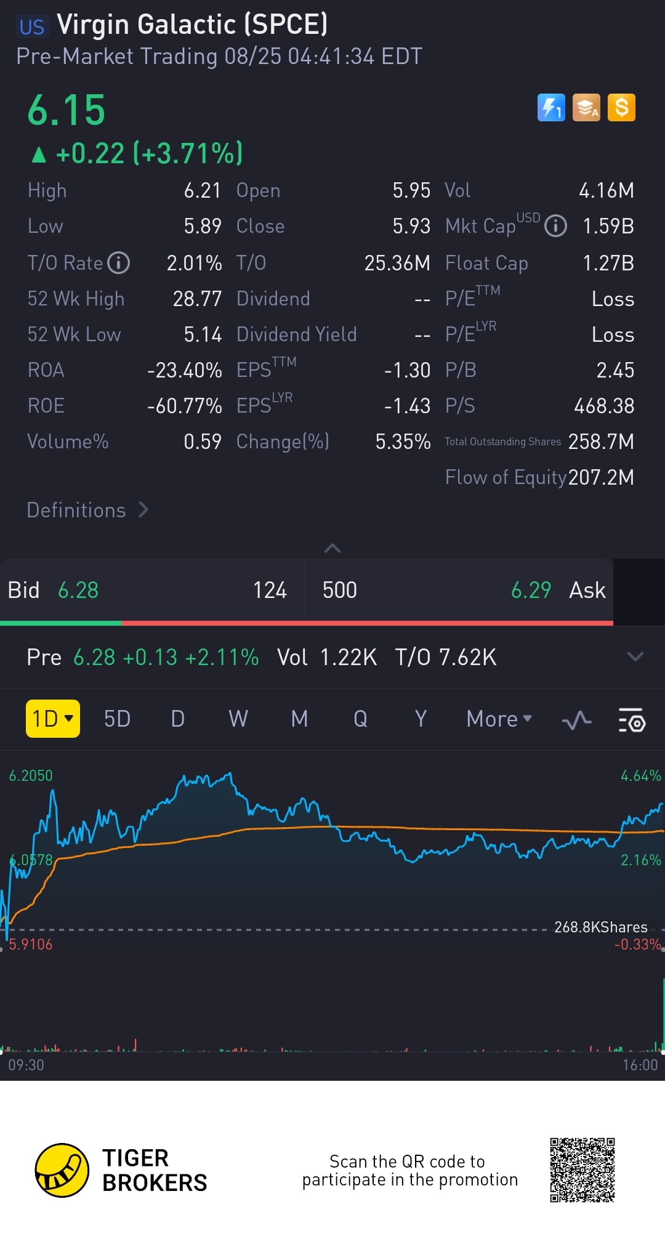Tap the bid size 124
The image size is (665, 1260).
pyautogui.click(x=270, y=590)
